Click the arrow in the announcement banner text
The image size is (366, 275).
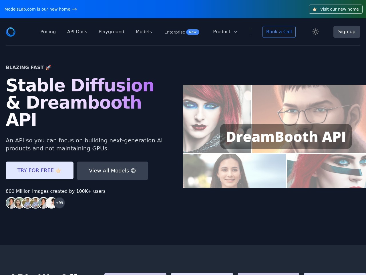74,9
